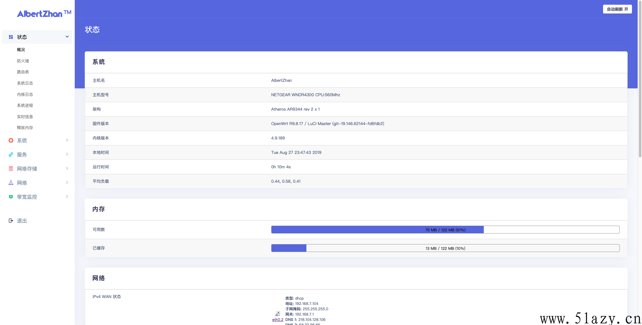
Task: Click local time Tue Aug 27 value
Action: pos(296,152)
